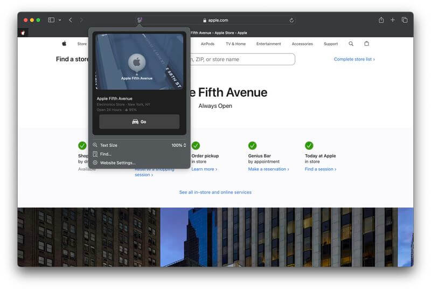
Task: Open a new tab with plus icon
Action: (393, 20)
